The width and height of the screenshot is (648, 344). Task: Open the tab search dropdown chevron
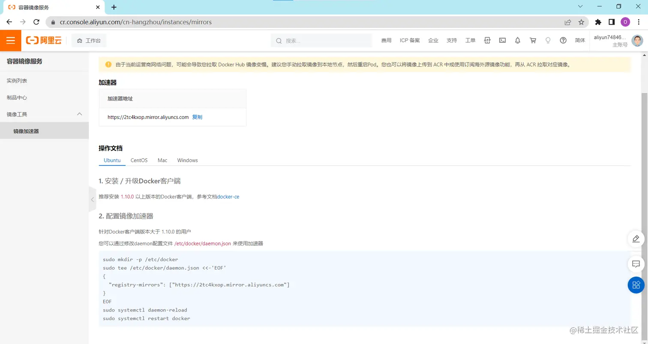580,6
